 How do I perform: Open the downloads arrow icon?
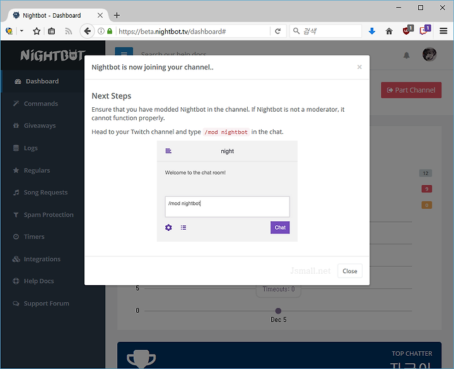[372, 31]
